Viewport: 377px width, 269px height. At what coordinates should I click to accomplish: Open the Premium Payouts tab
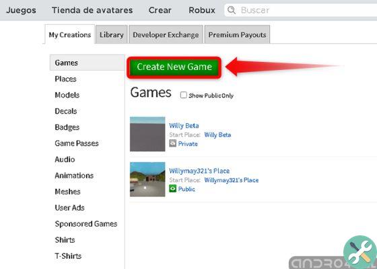(x=237, y=34)
